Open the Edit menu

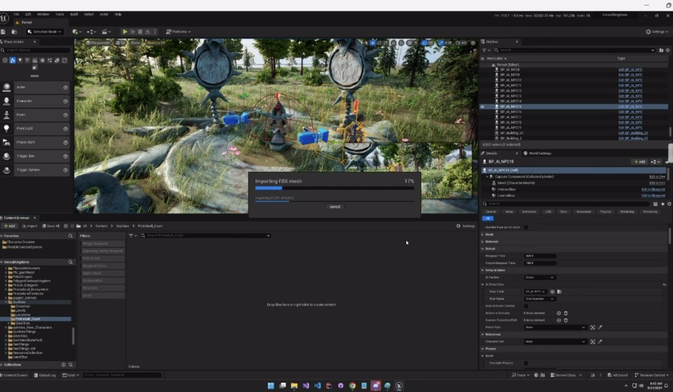coord(28,14)
